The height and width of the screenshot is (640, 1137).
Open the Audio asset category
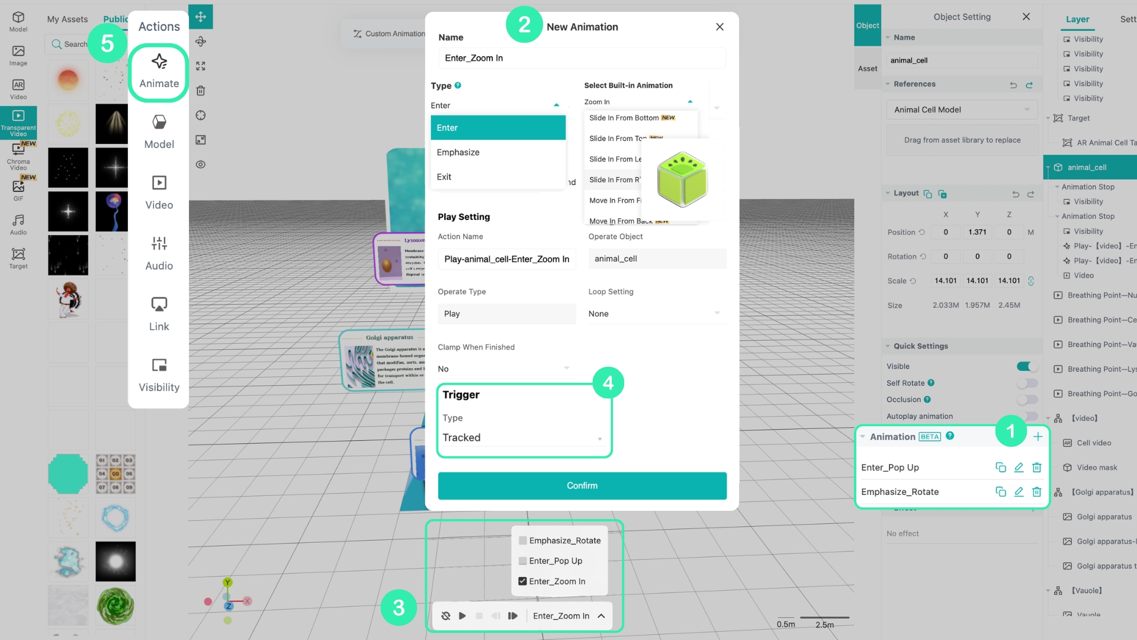[18, 225]
